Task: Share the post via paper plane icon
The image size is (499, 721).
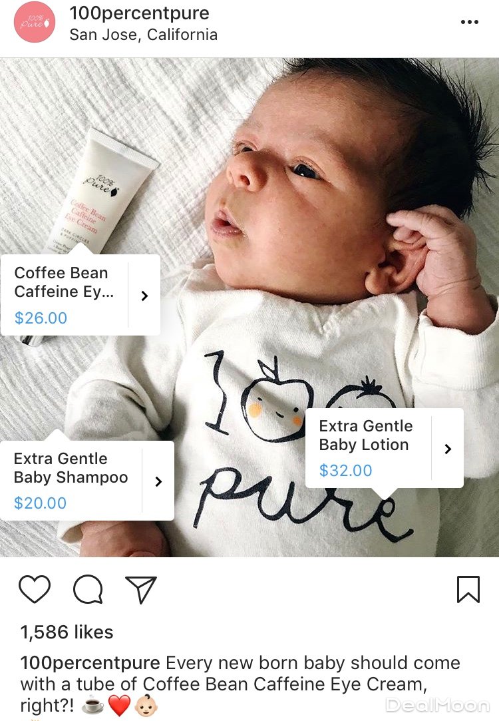Action: (x=141, y=589)
